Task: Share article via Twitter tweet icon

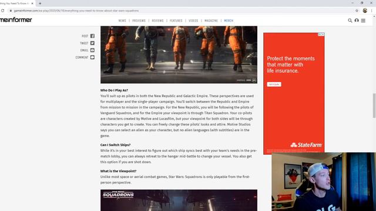Action: [92, 43]
